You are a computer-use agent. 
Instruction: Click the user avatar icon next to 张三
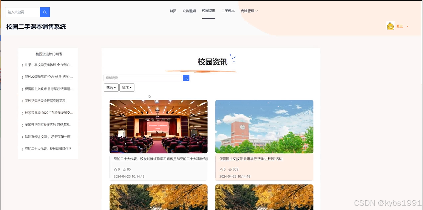point(390,26)
